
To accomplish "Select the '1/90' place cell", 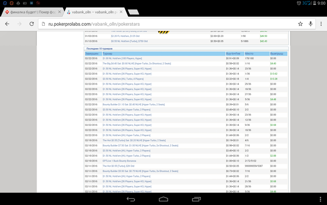I will (x=243, y=36).
